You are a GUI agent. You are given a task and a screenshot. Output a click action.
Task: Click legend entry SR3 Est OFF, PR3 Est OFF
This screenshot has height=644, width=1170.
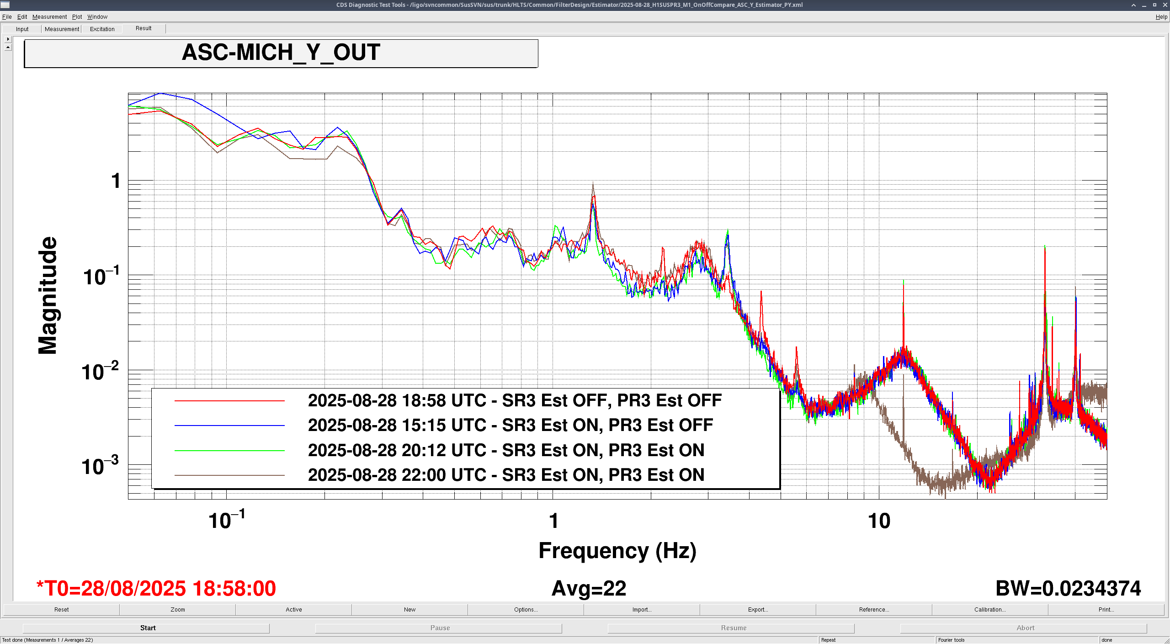[x=515, y=401]
